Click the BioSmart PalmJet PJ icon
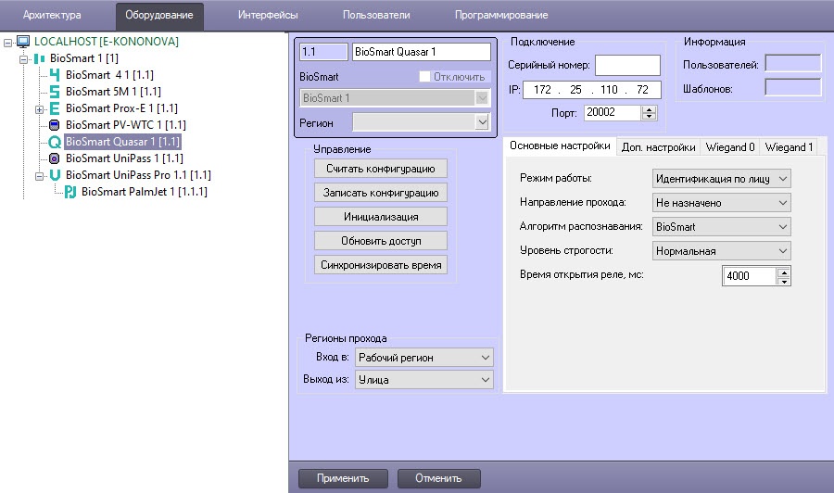The width and height of the screenshot is (834, 493). (69, 192)
